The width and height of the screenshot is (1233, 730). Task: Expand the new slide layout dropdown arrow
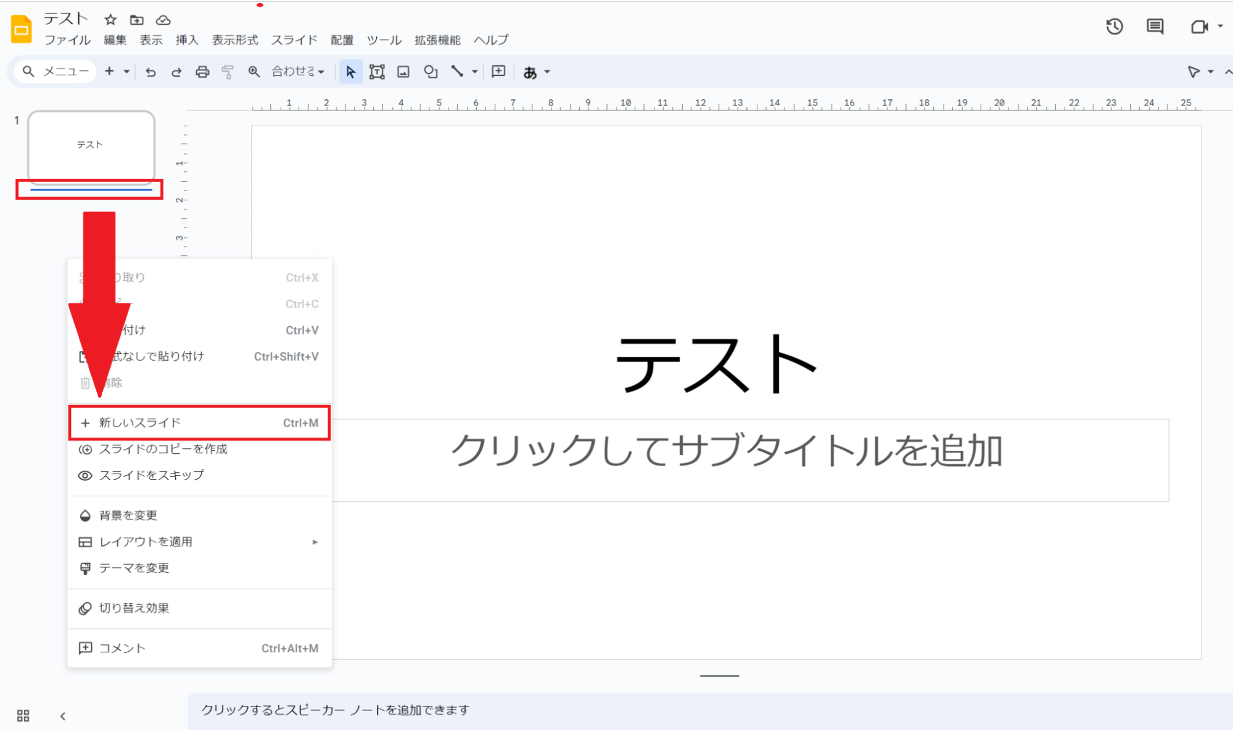point(126,72)
